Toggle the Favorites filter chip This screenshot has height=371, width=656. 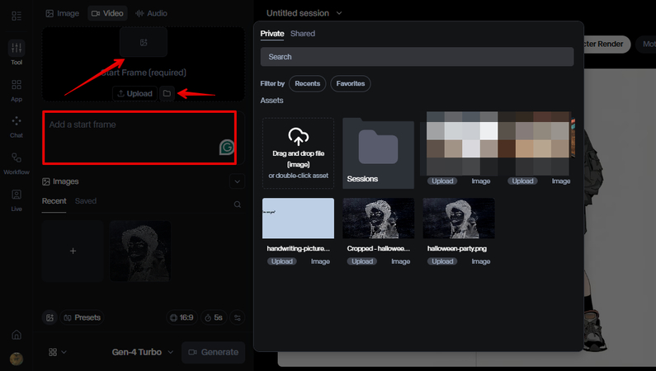coord(351,83)
